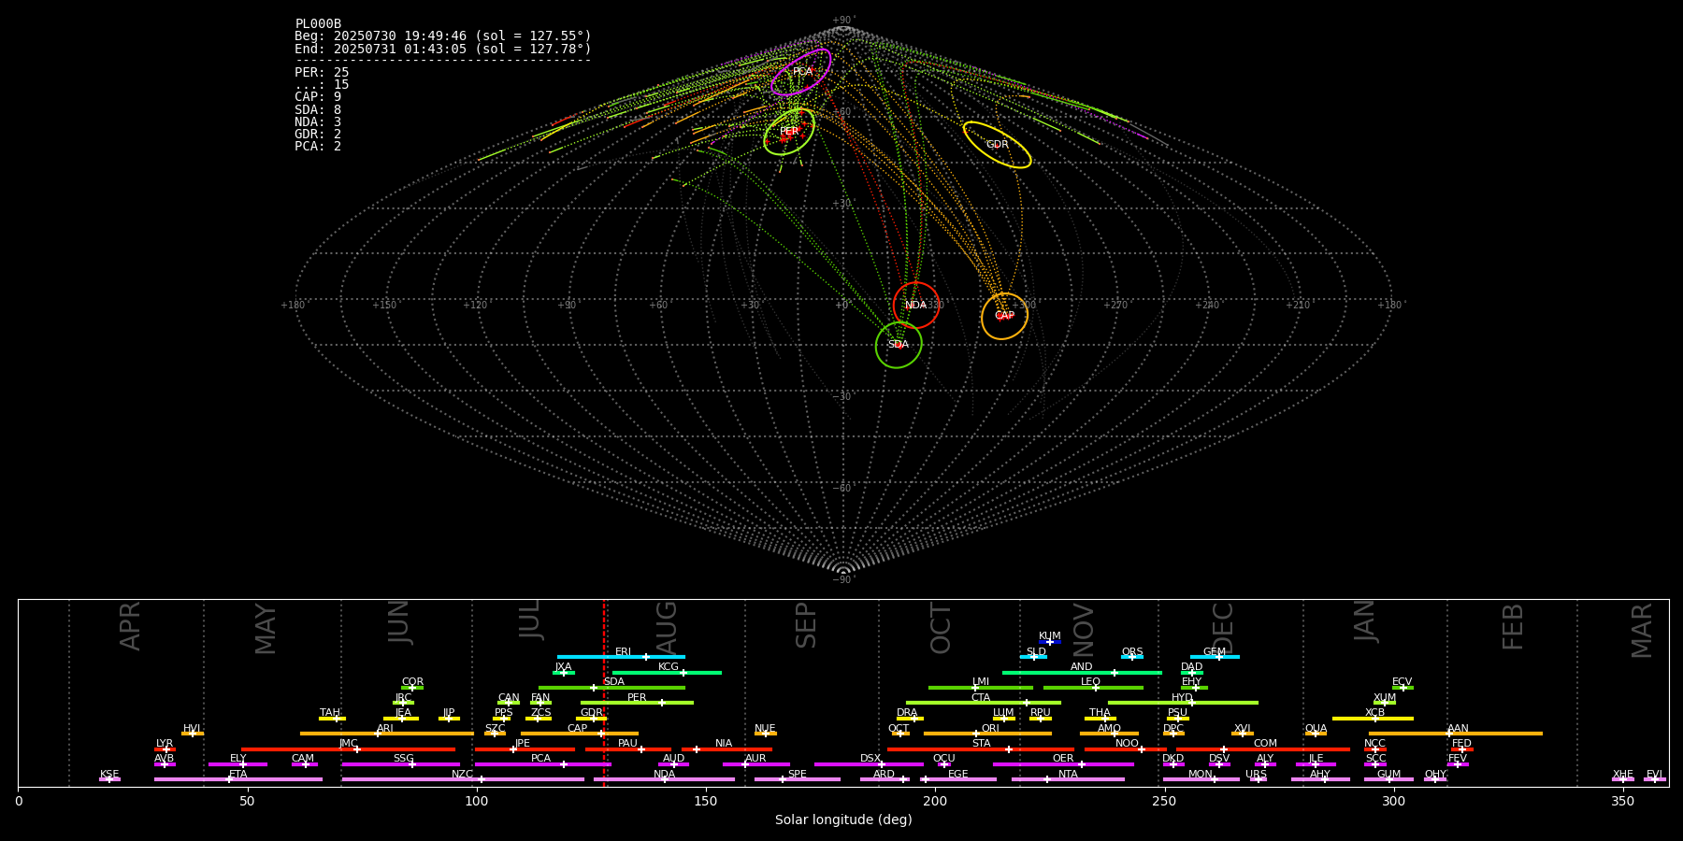Click the red JMC shower bar
The width and height of the screenshot is (1683, 841).
[x=349, y=749]
